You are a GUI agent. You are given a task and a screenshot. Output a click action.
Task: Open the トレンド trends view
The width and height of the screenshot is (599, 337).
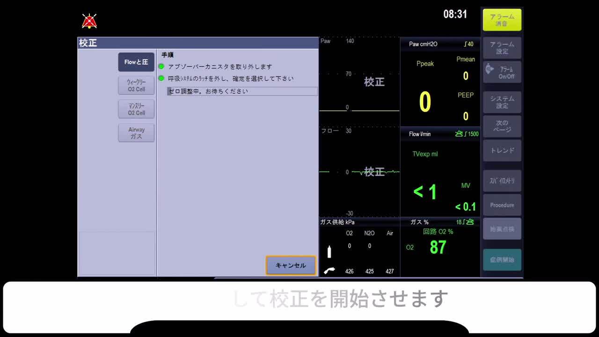pyautogui.click(x=502, y=151)
